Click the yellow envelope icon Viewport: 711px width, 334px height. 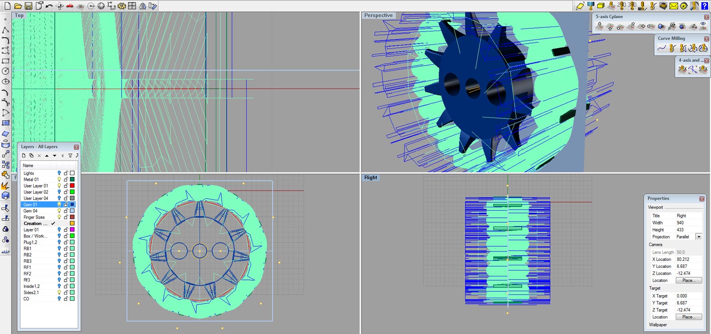click(x=674, y=6)
